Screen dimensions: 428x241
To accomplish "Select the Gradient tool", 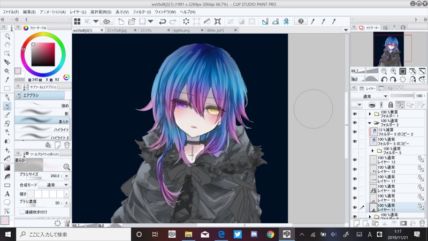I will tap(7, 168).
